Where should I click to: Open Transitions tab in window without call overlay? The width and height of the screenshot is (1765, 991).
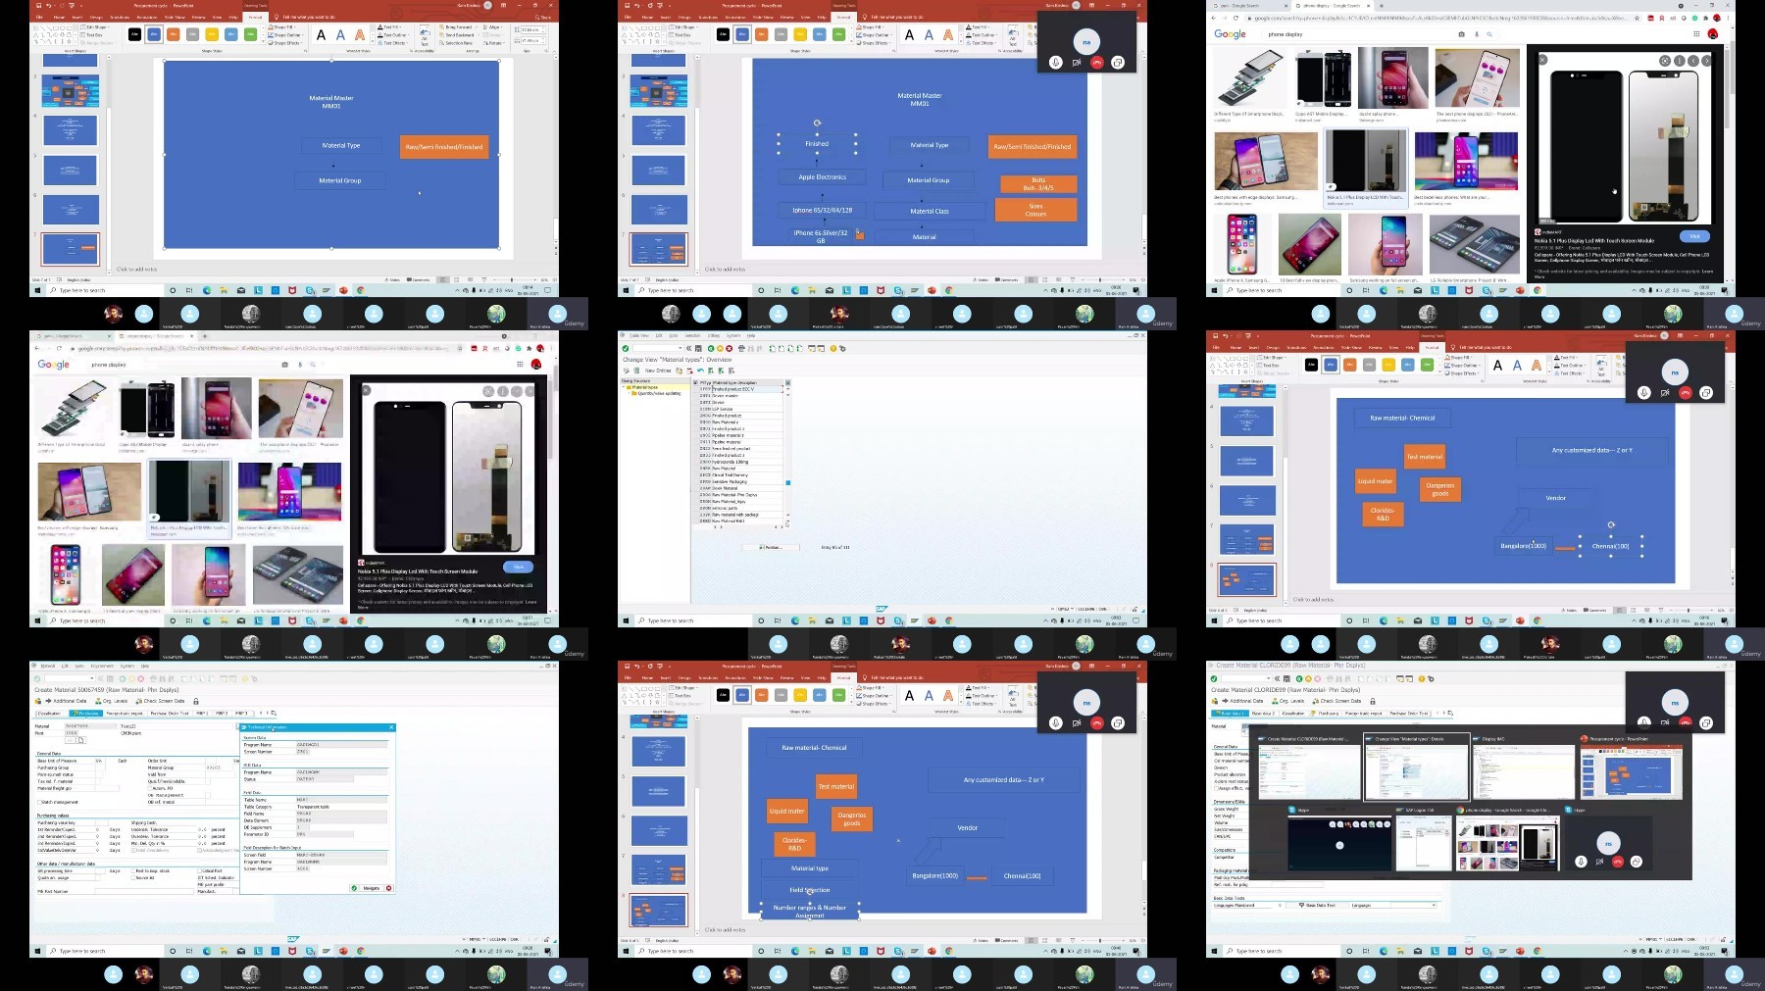point(120,17)
